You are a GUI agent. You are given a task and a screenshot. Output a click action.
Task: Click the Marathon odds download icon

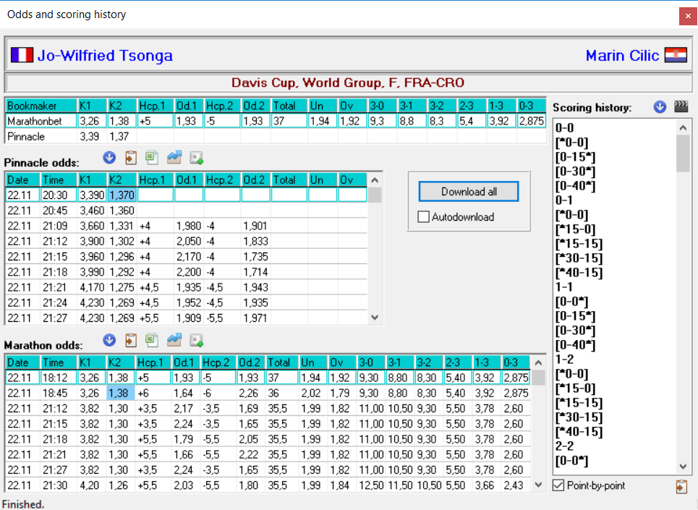(x=109, y=341)
